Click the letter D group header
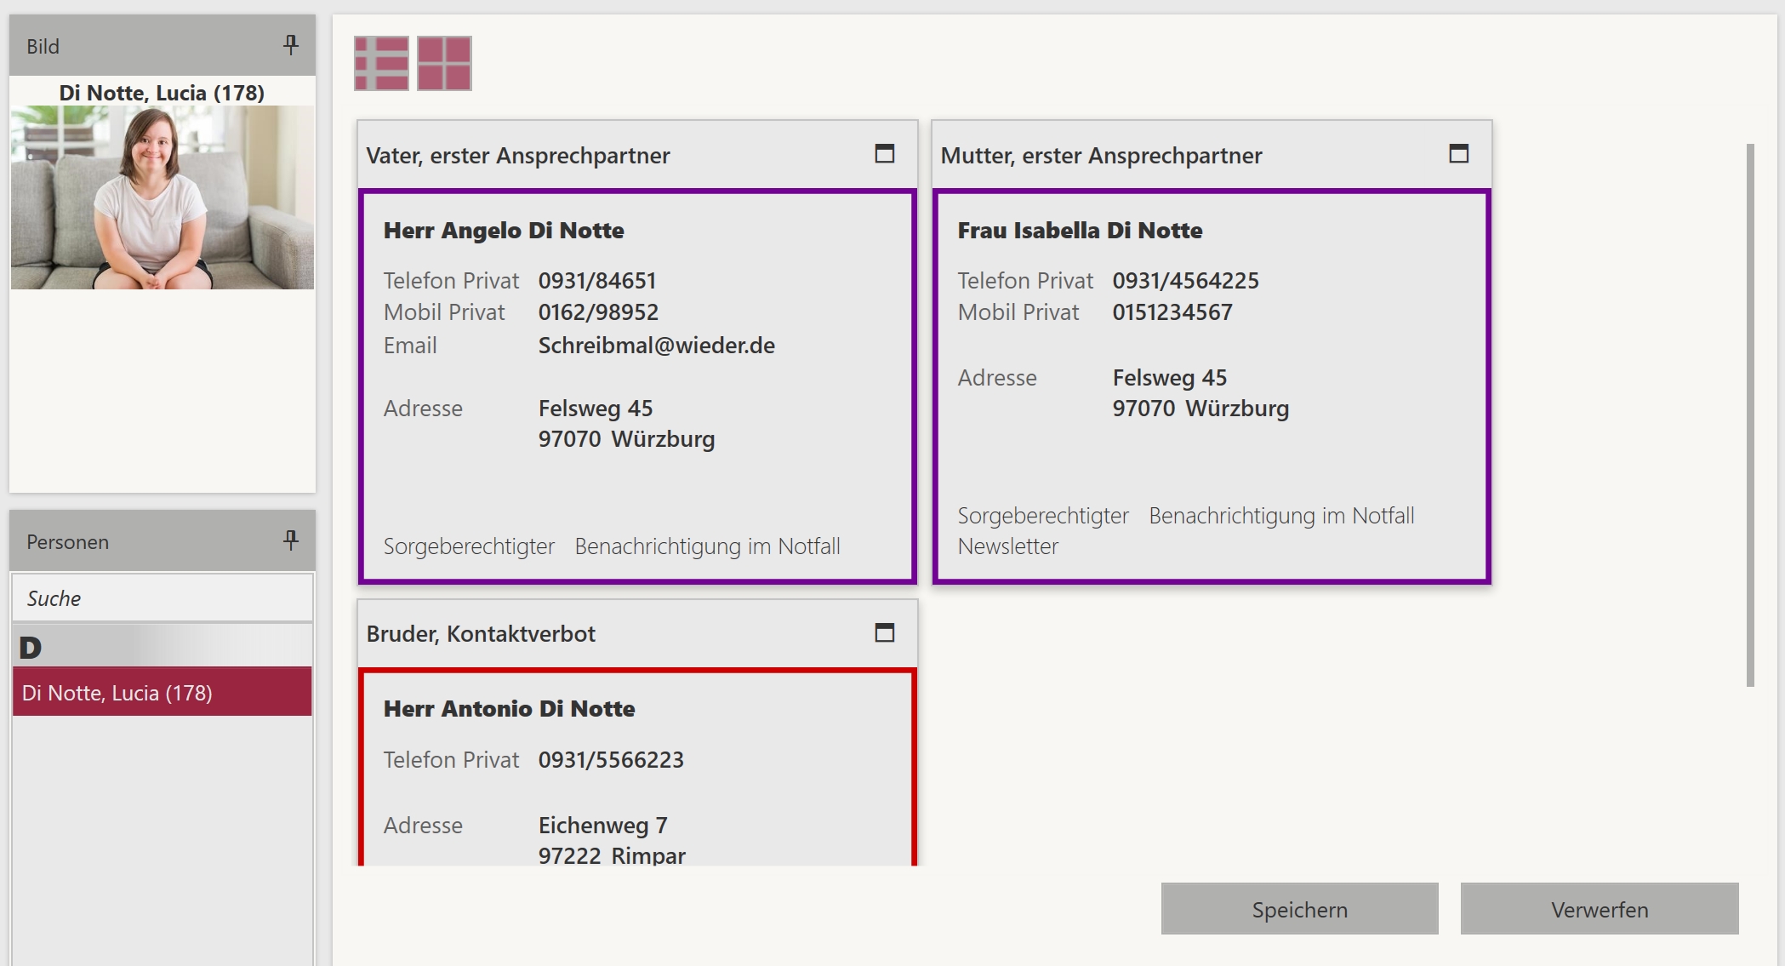Screen dimensions: 1785x966 [x=31, y=648]
